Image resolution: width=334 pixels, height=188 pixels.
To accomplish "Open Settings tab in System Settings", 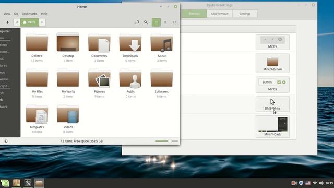I will (245, 14).
